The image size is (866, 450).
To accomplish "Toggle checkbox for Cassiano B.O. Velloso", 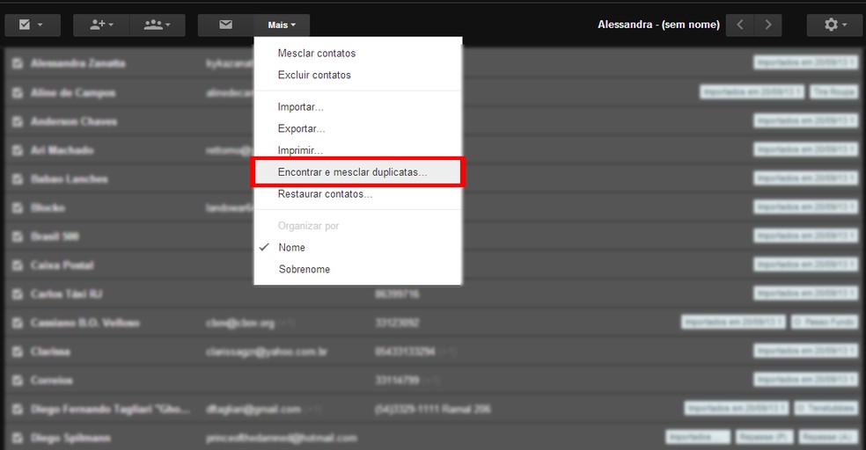I will tap(18, 323).
